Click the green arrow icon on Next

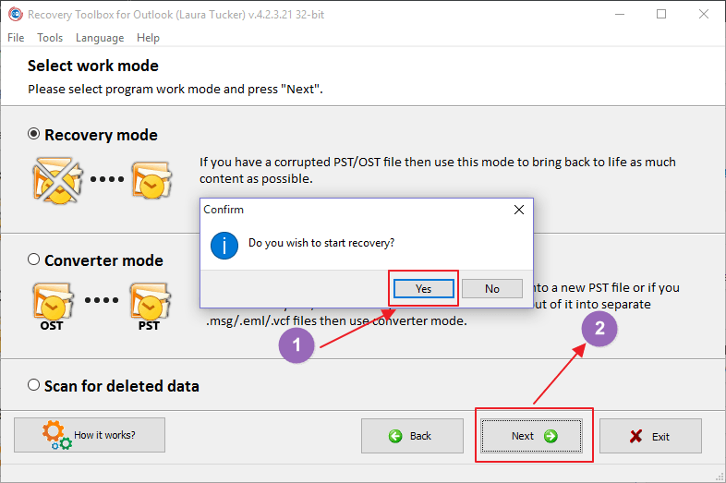[x=551, y=436]
